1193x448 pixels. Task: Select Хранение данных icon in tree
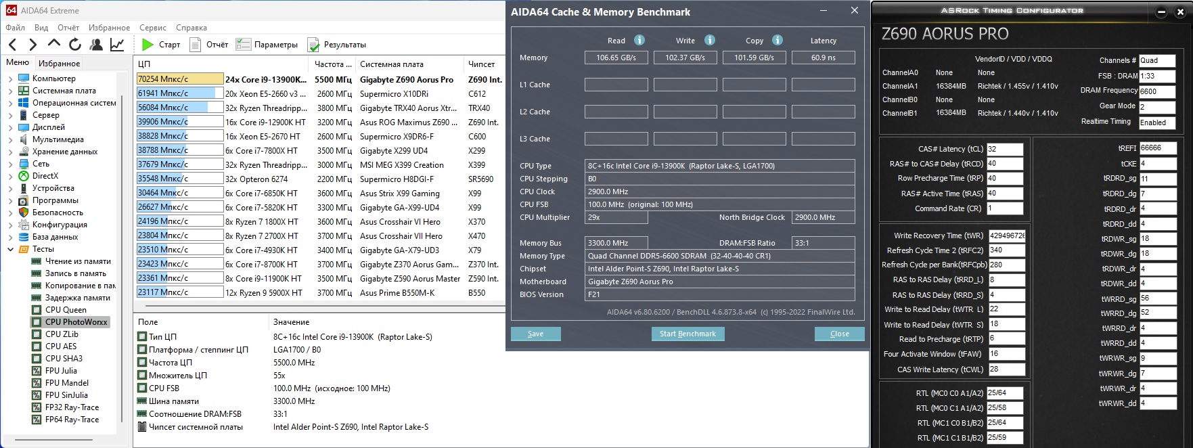coord(24,152)
